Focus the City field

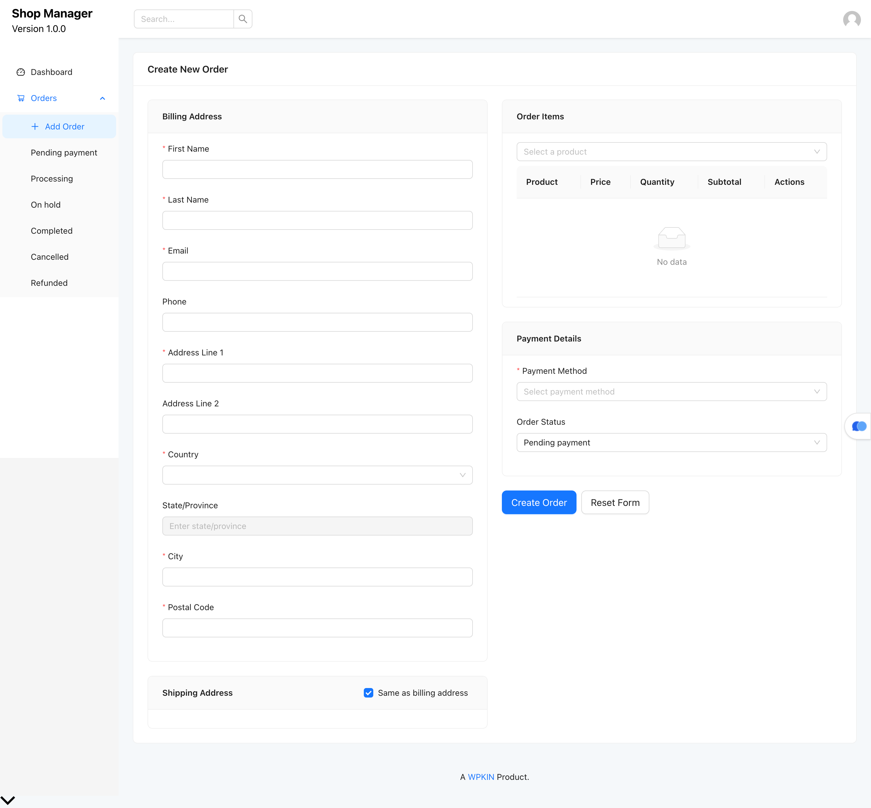pyautogui.click(x=318, y=577)
